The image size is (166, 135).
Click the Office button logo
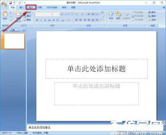4,5
